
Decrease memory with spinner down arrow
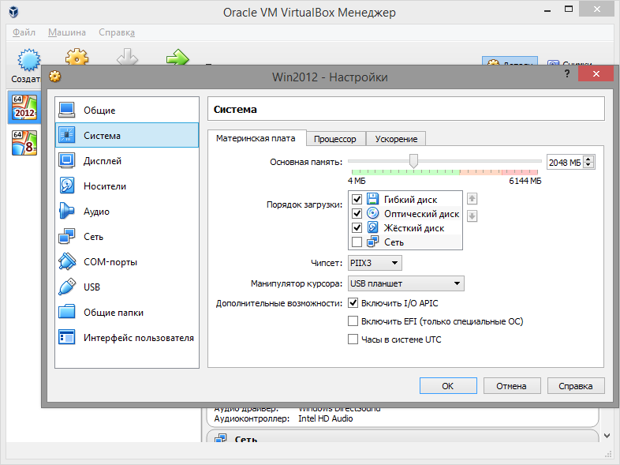coord(588,165)
